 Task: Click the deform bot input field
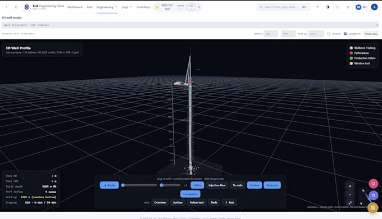pos(288,34)
